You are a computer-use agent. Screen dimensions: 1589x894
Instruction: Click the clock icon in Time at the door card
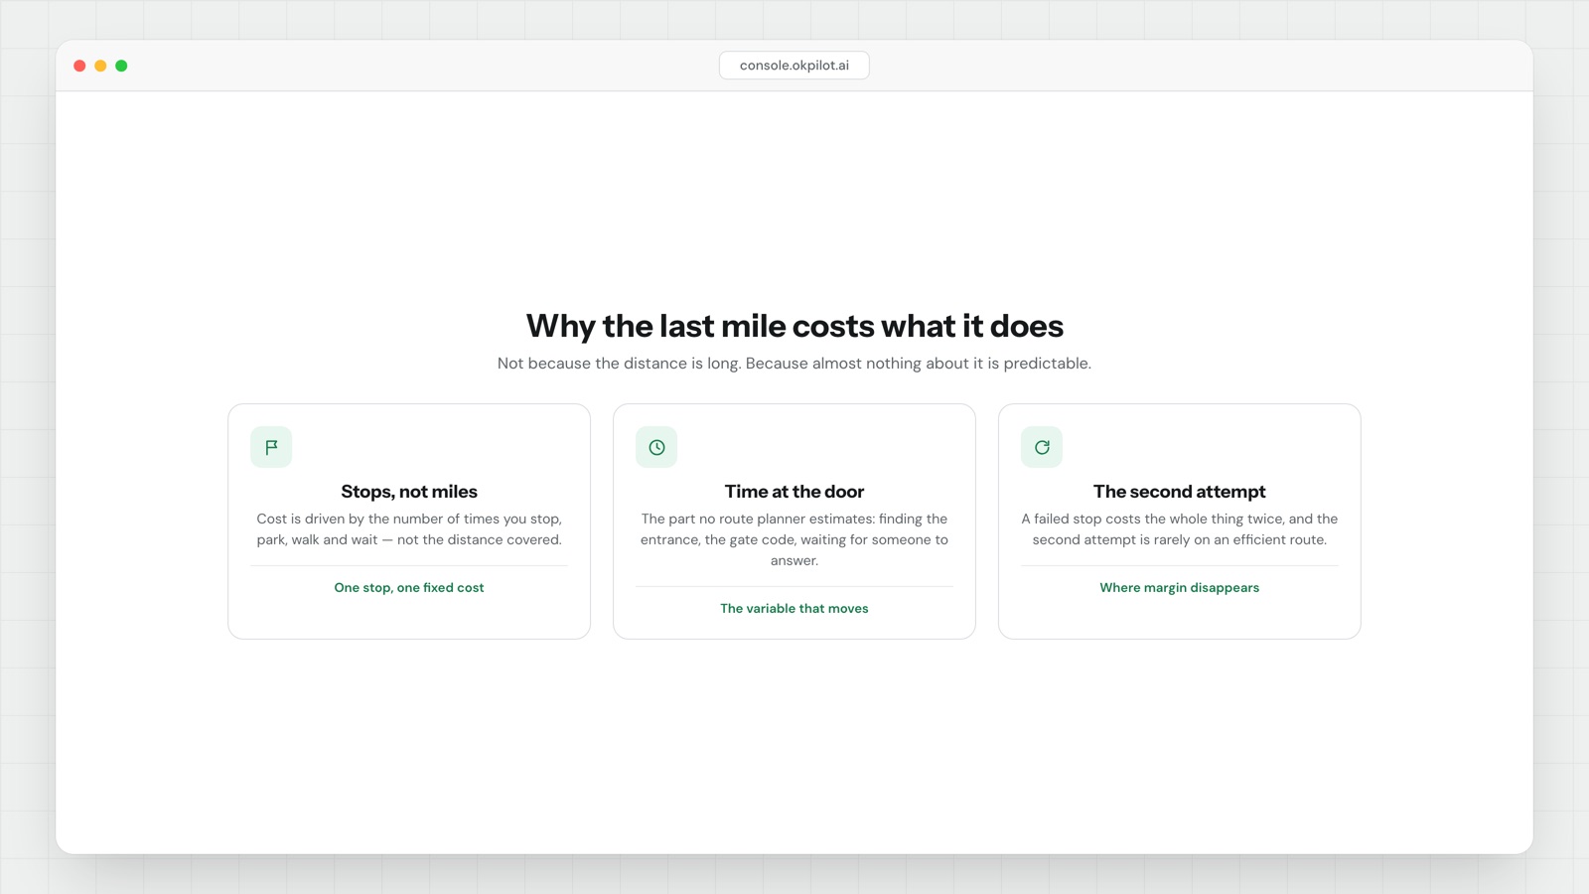tap(656, 447)
